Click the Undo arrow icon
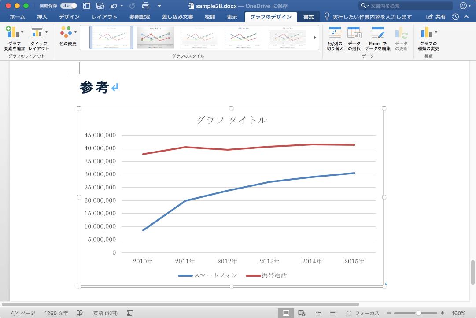Image resolution: width=476 pixels, height=318 pixels. point(114,6)
